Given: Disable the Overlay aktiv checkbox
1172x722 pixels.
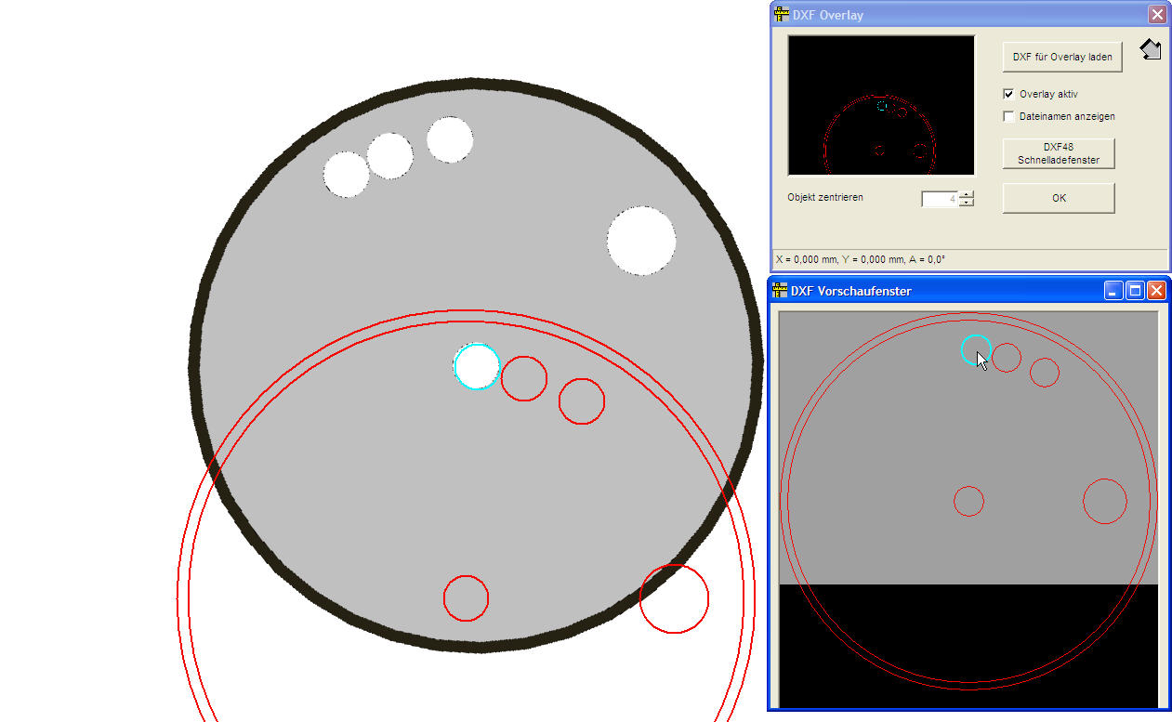Looking at the screenshot, I should 1008,94.
